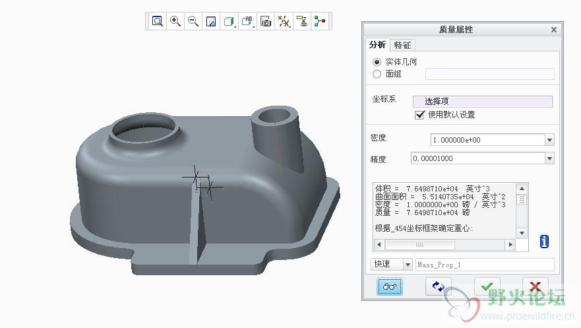
Task: Toggle the spin center icon
Action: pyautogui.click(x=320, y=21)
